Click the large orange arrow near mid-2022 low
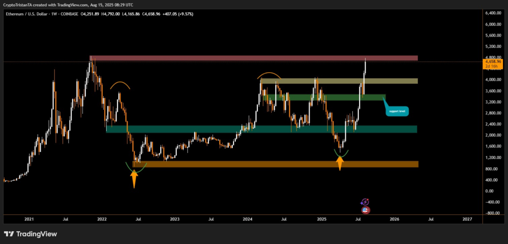 tap(134, 179)
